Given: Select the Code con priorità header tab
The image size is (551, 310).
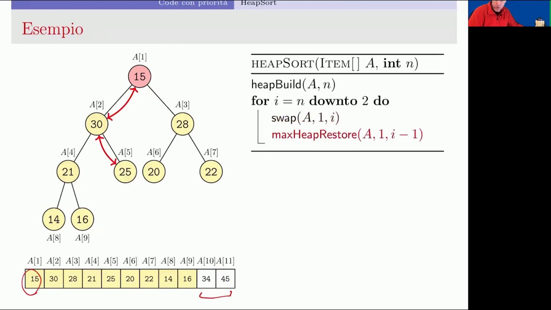Looking at the screenshot, I should point(192,3).
